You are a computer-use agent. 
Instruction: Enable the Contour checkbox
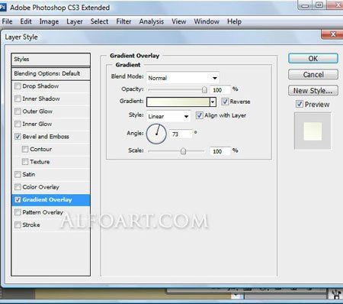25,149
